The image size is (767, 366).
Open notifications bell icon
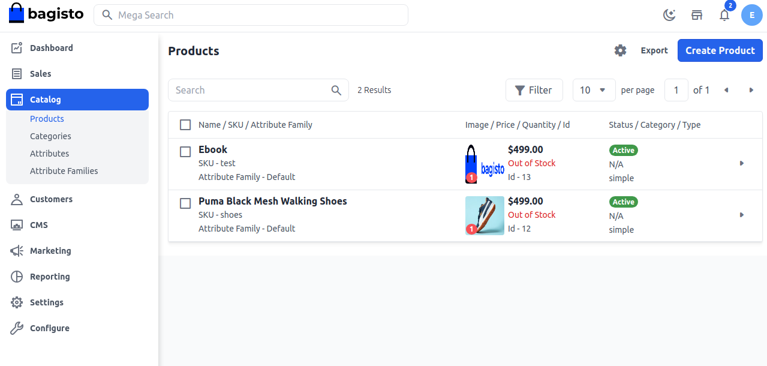point(724,15)
